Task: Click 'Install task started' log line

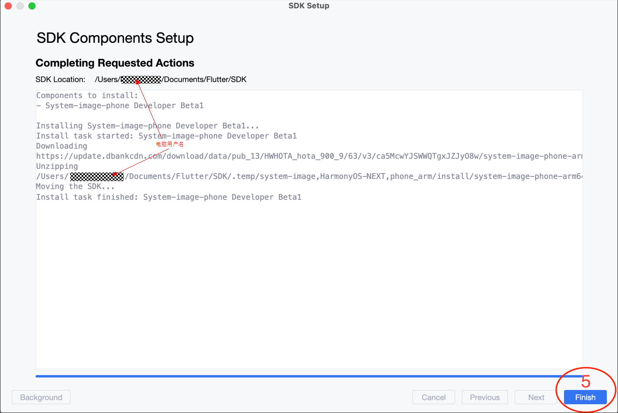Action: pyautogui.click(x=167, y=136)
